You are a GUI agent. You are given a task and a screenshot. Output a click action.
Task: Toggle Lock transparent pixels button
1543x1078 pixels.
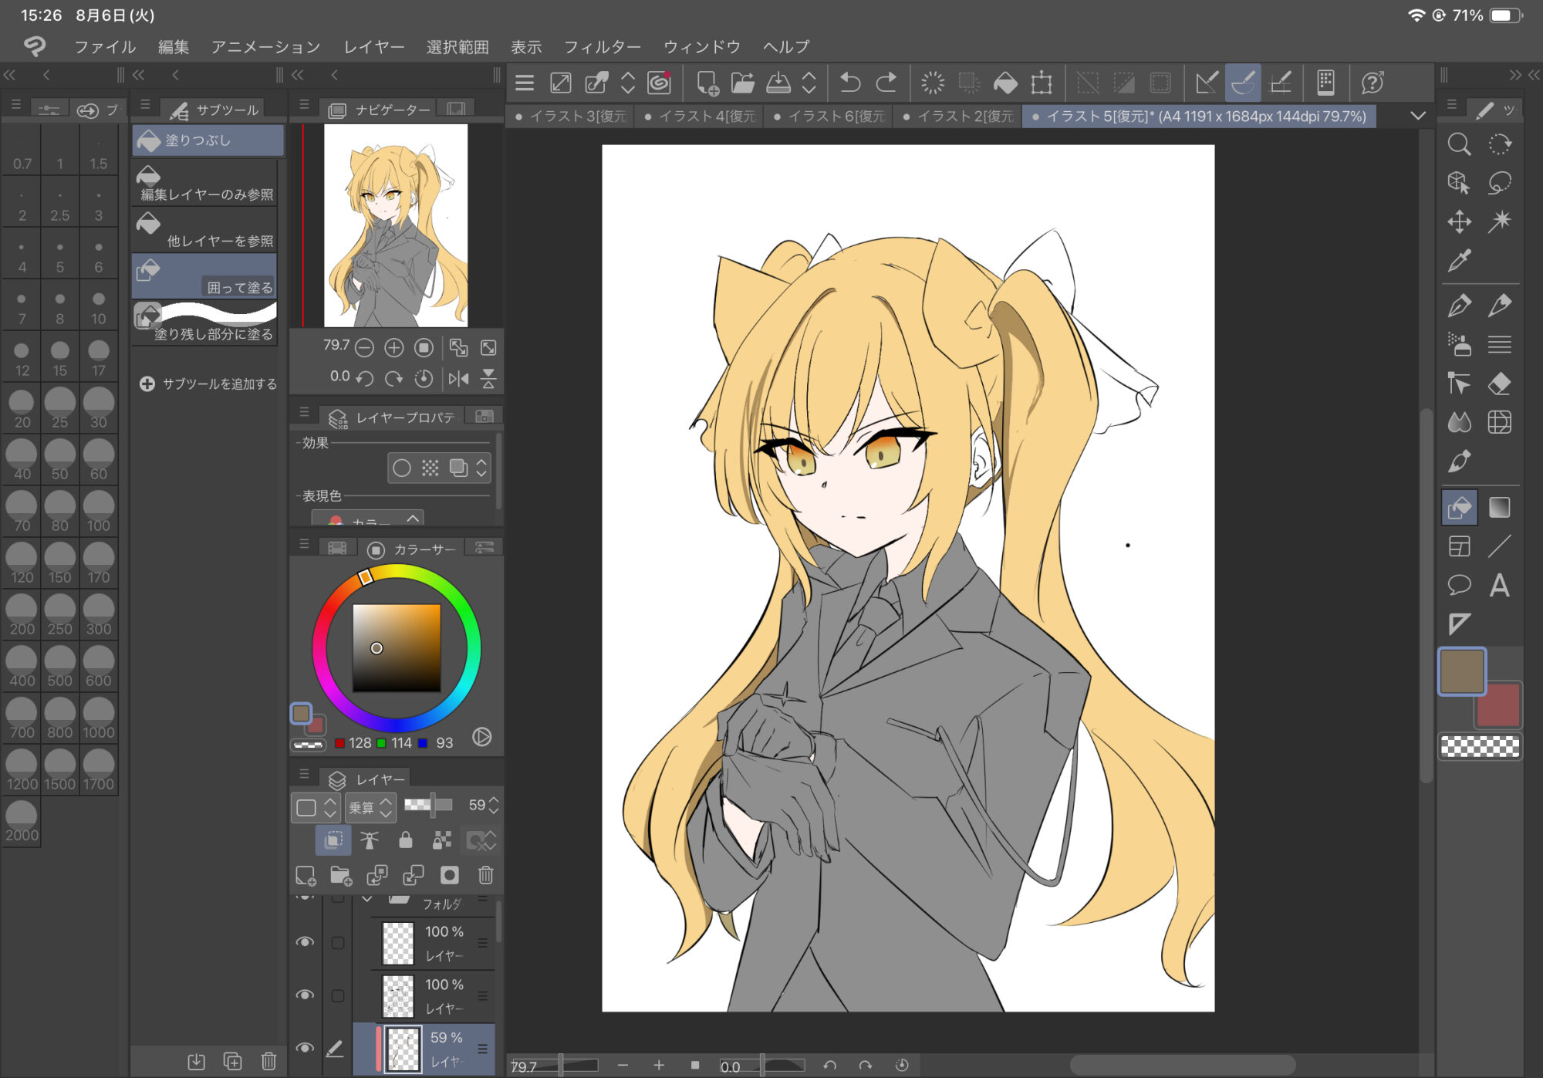click(442, 840)
